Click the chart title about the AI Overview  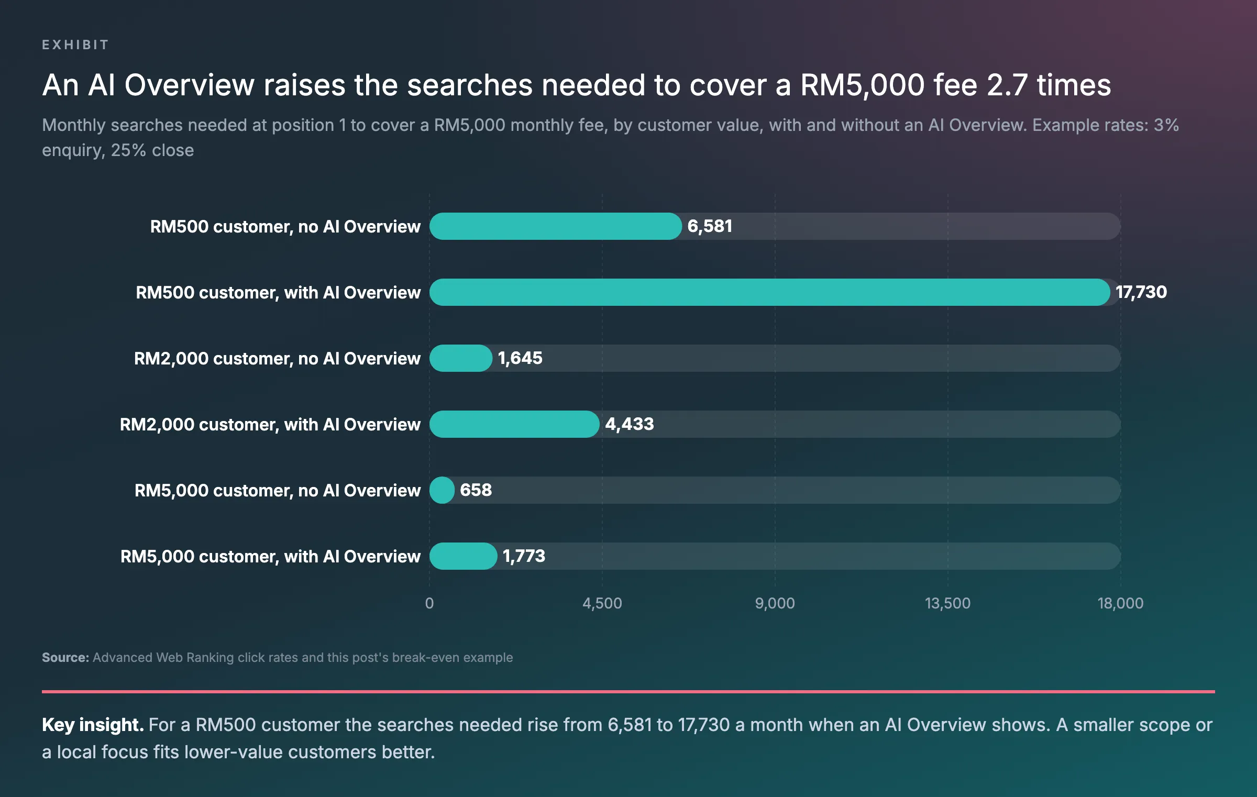(577, 85)
